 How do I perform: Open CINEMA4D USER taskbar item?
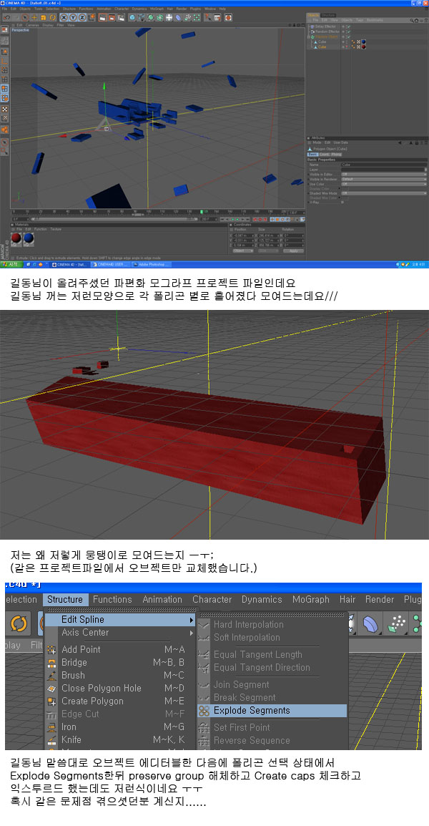click(109, 264)
